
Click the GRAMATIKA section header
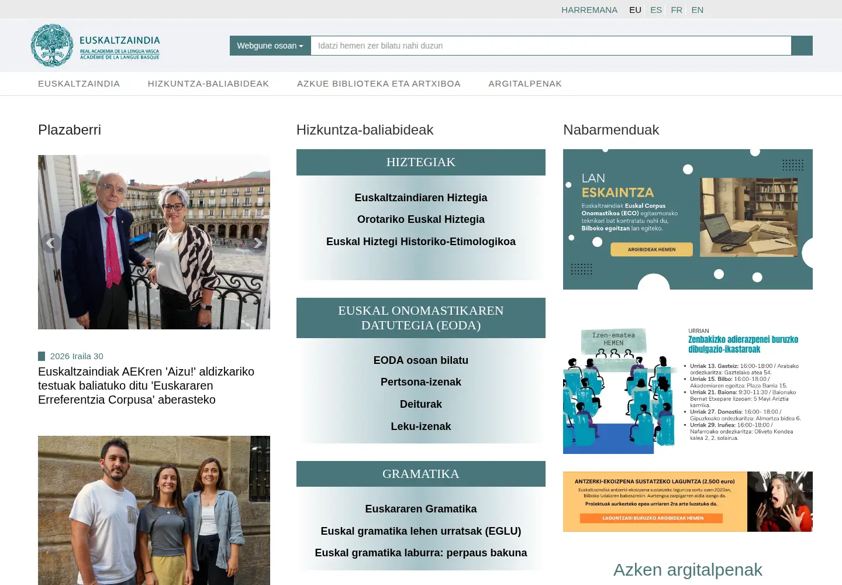421,474
